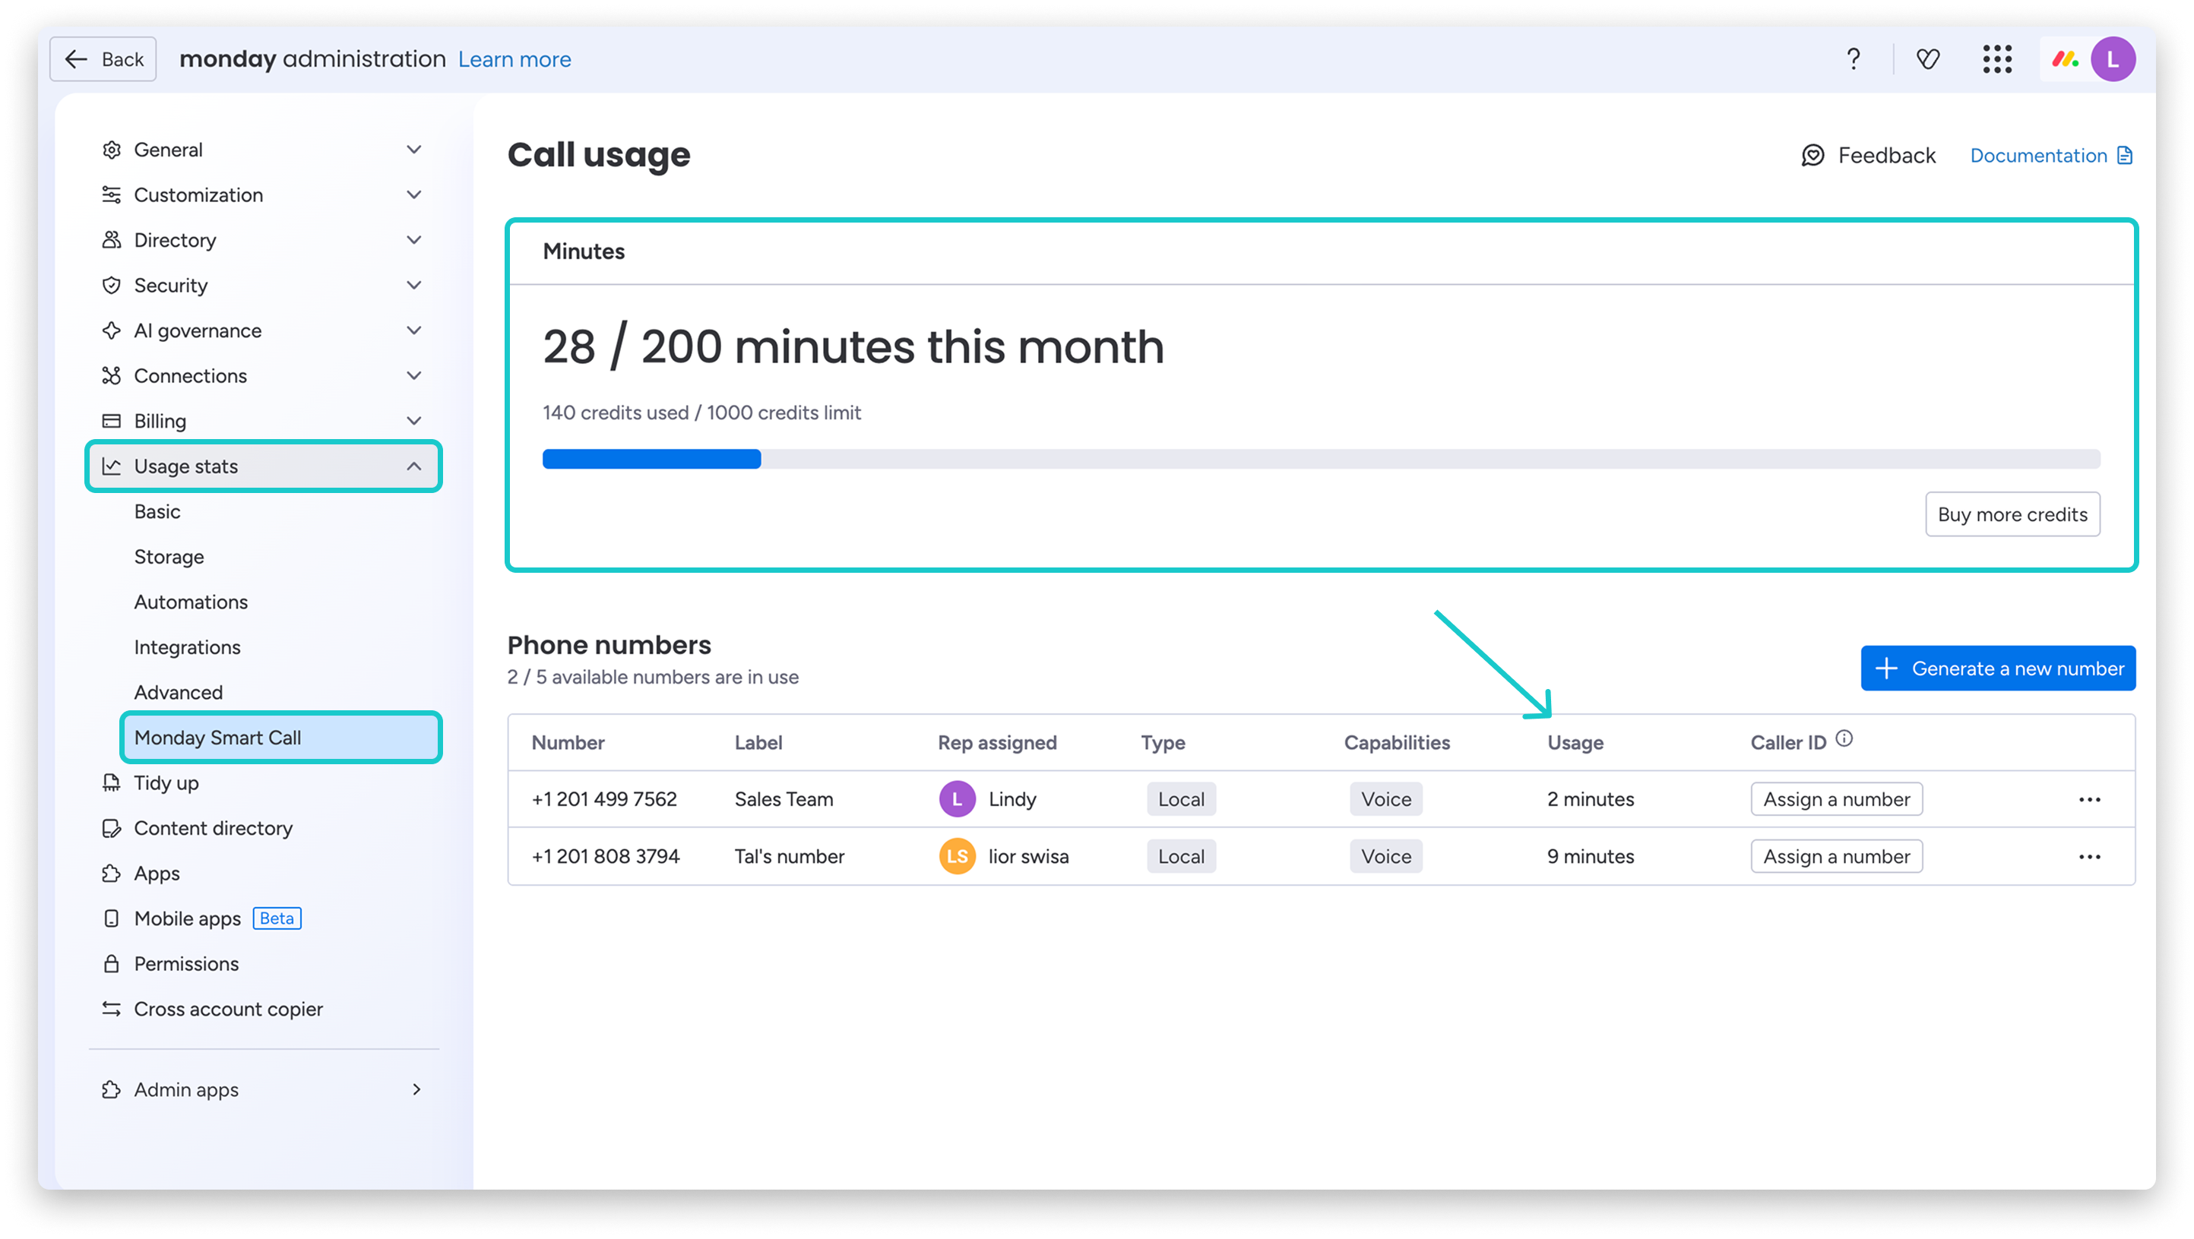2194x1239 pixels.
Task: Click the Usage stats chart icon
Action: 112,466
